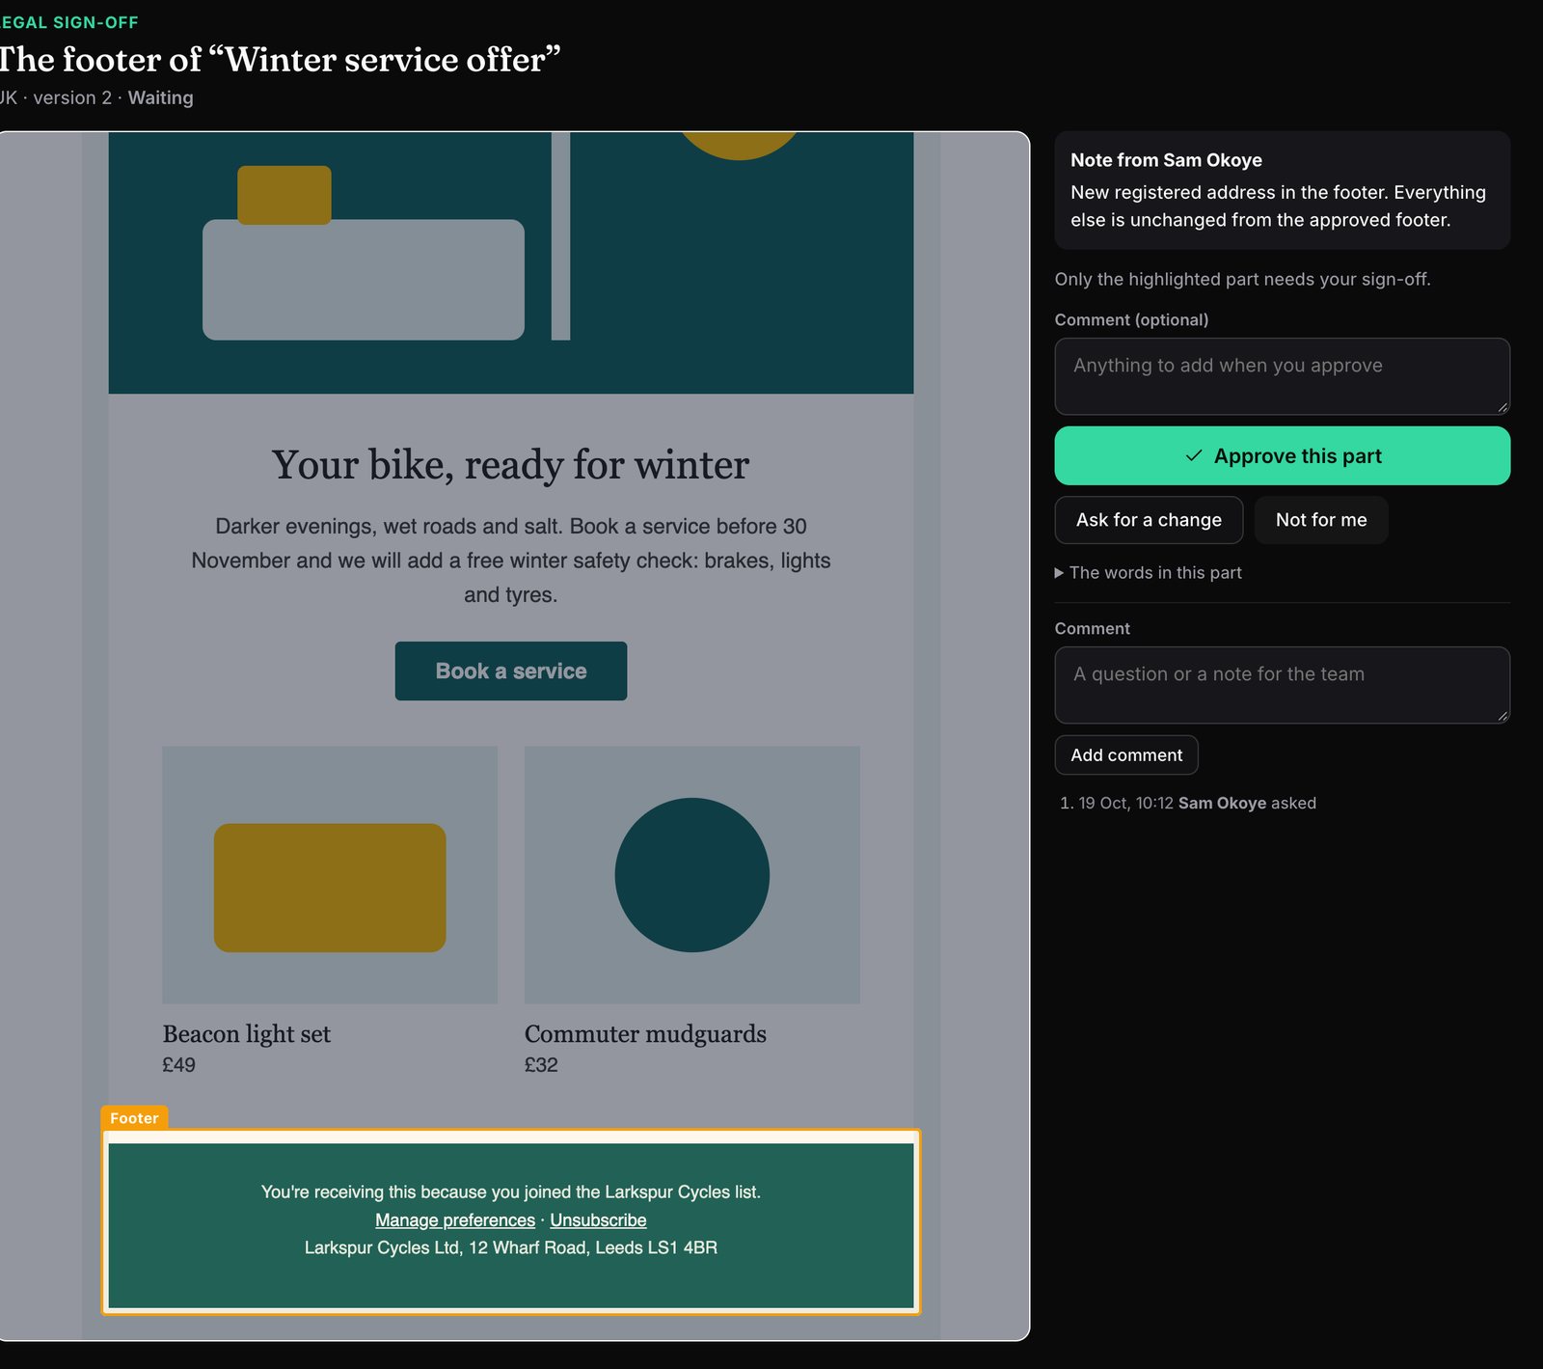Click the Add comment button
1543x1369 pixels.
pyautogui.click(x=1126, y=754)
